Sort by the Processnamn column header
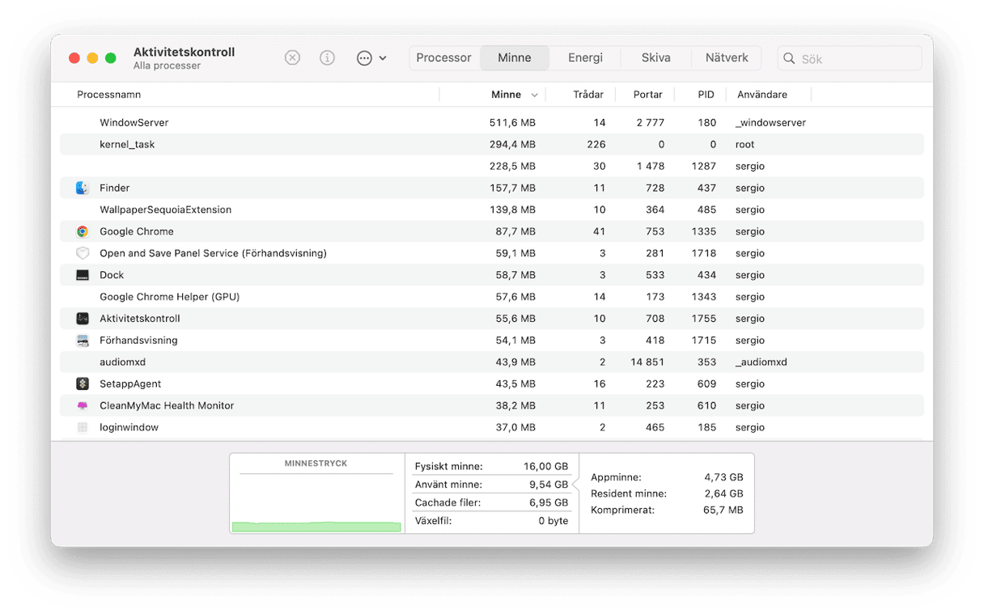Screen dimensions: 984x614 [108, 95]
